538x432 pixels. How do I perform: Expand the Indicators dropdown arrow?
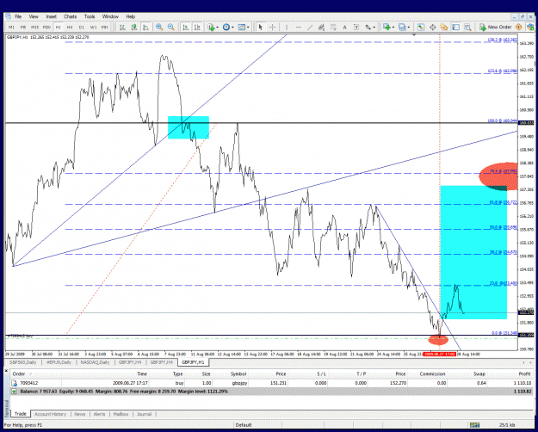click(x=218, y=27)
